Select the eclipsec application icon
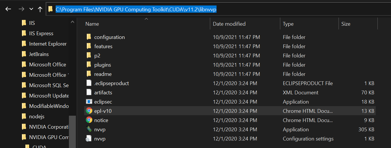Screen dimensions: 391x148 [x=89, y=102]
